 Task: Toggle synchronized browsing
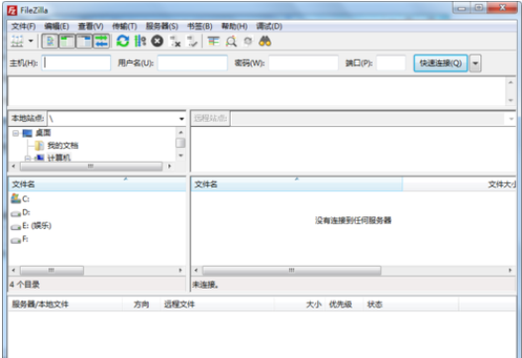(x=248, y=42)
